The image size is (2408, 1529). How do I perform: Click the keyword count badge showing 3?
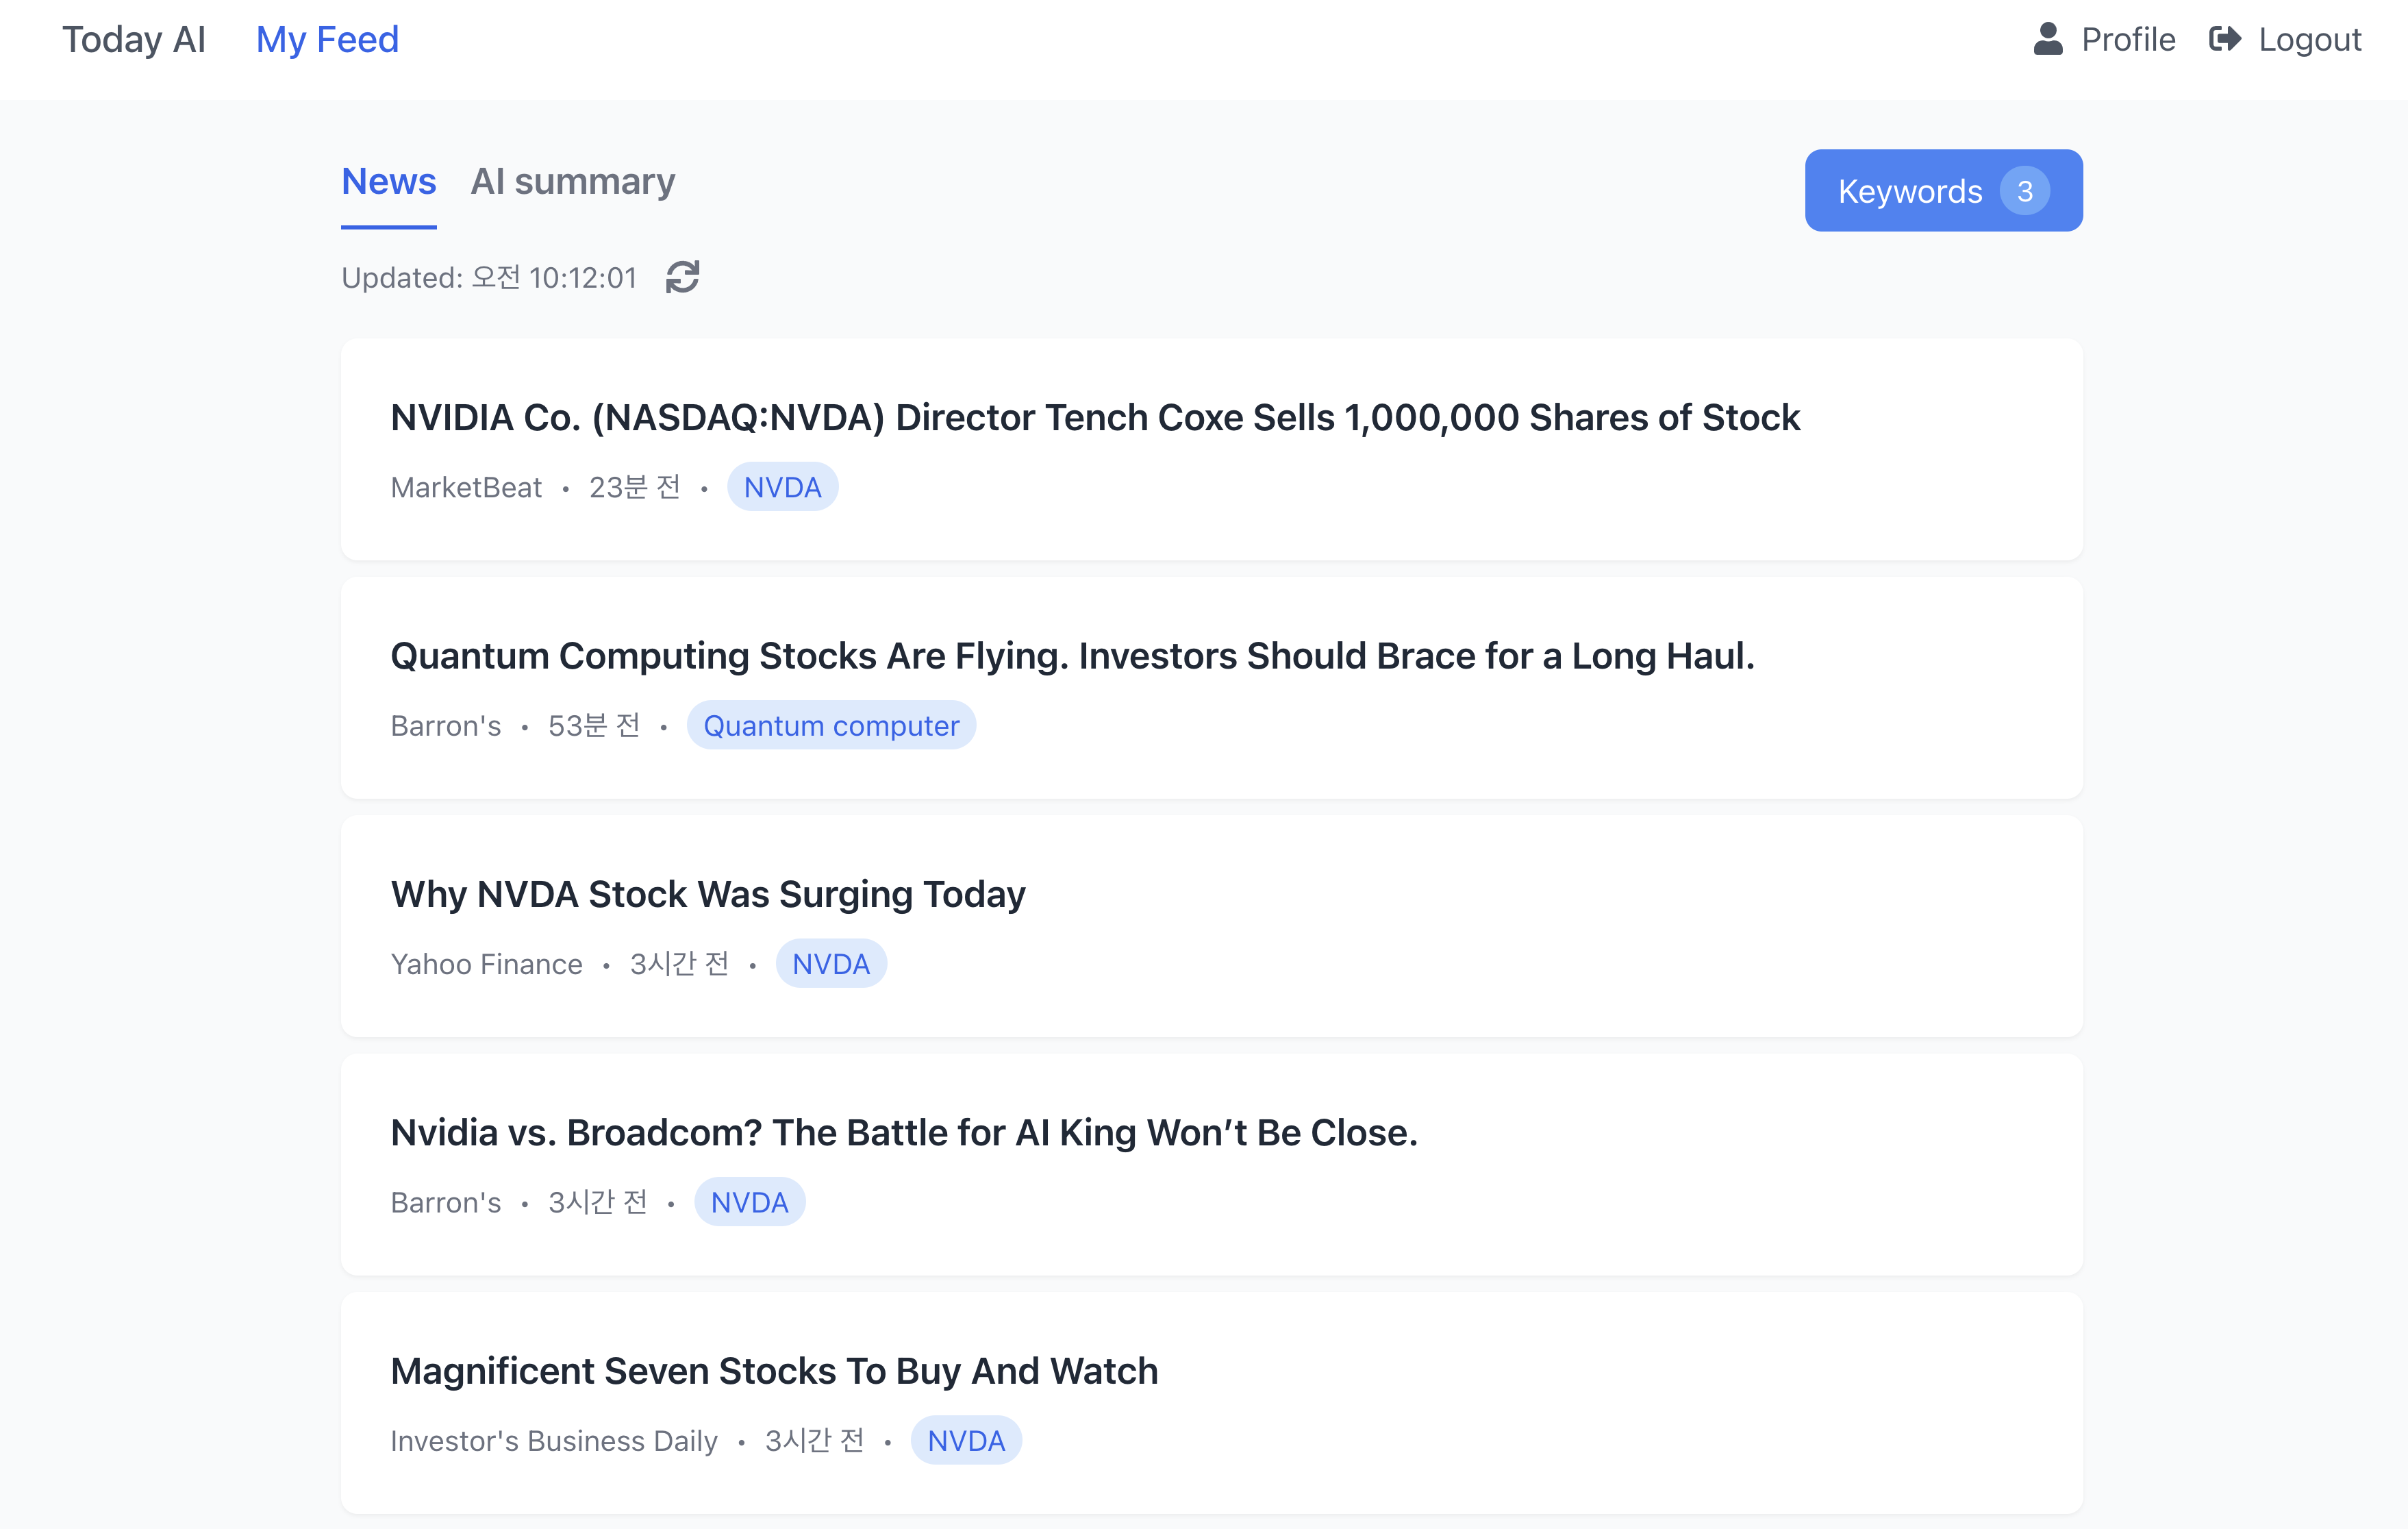coord(2024,191)
